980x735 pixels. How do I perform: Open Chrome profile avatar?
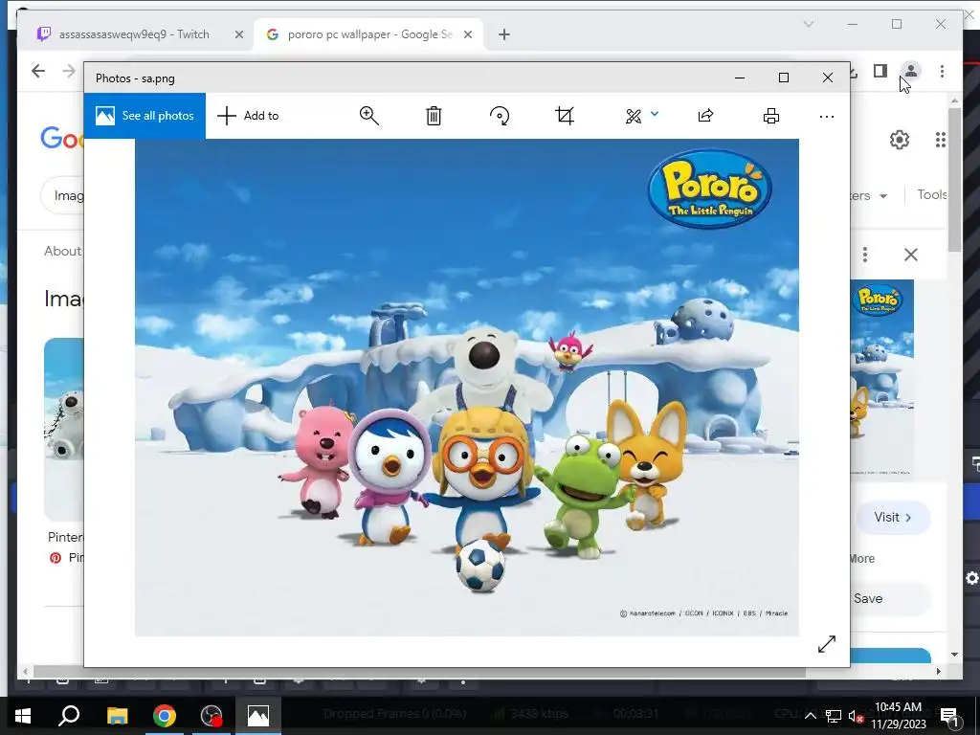click(x=911, y=71)
